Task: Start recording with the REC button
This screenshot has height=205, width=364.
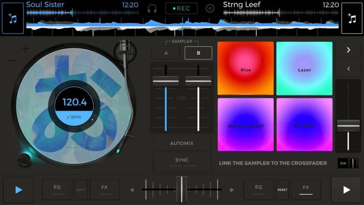Action: tap(181, 8)
